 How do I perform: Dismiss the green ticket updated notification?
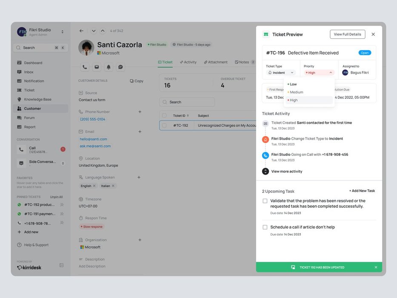[x=376, y=267]
